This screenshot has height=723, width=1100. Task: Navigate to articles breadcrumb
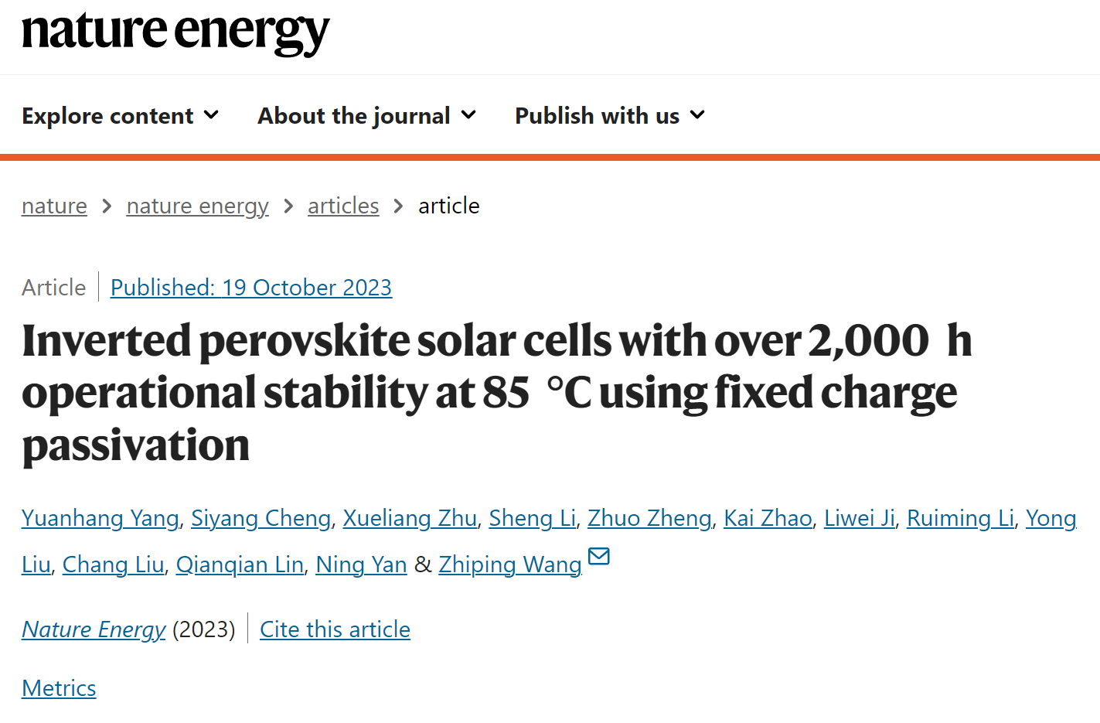click(343, 206)
